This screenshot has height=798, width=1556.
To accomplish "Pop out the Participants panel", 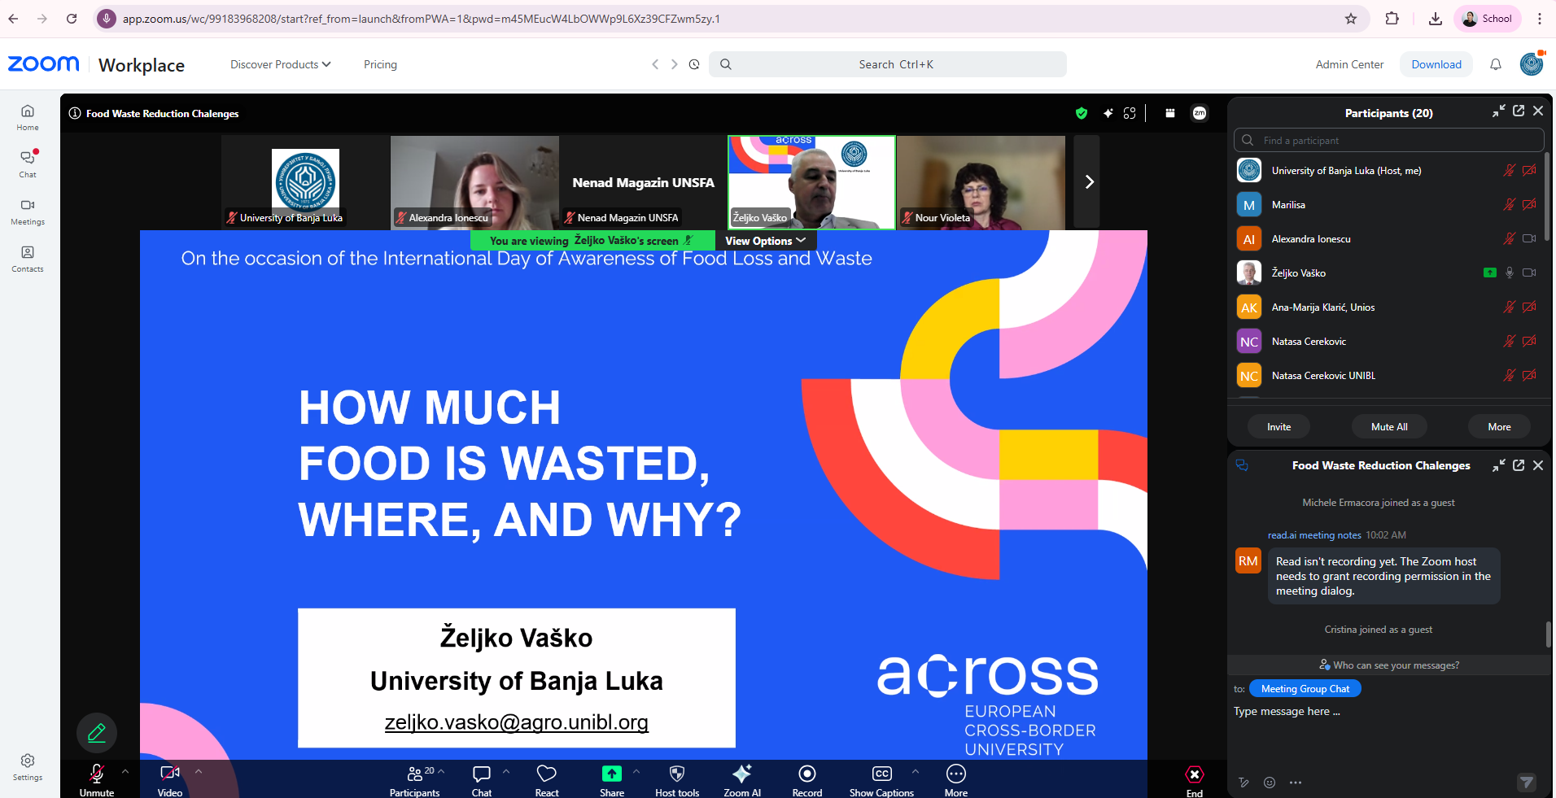I will pos(1519,111).
